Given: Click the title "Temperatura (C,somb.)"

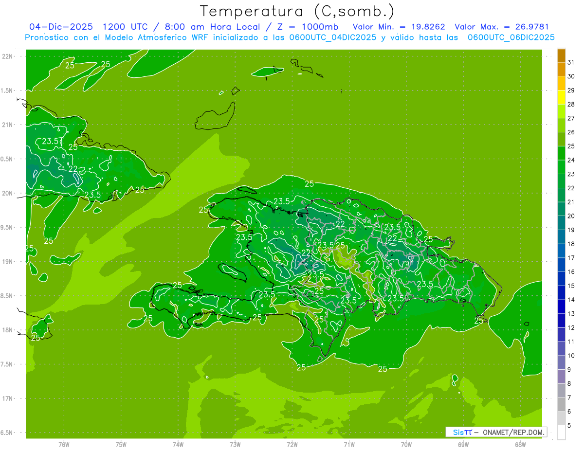Looking at the screenshot, I should [297, 12].
